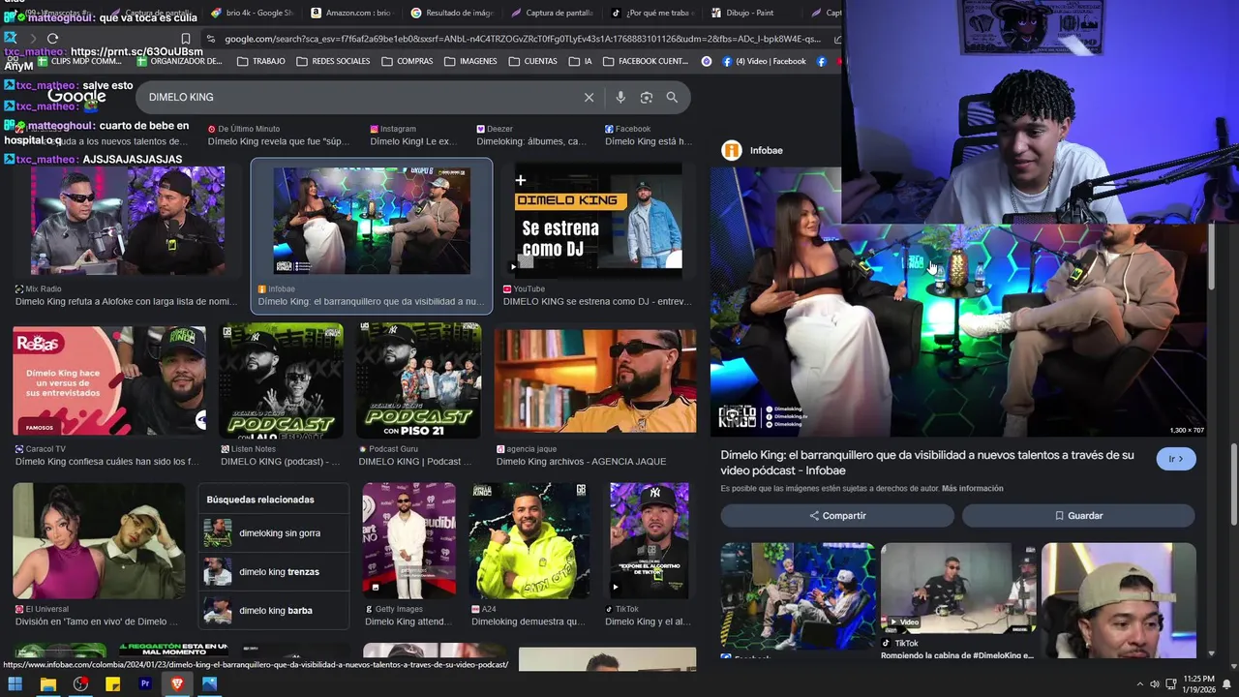Submit search with magnifying glass icon
1239x697 pixels.
coord(672,97)
